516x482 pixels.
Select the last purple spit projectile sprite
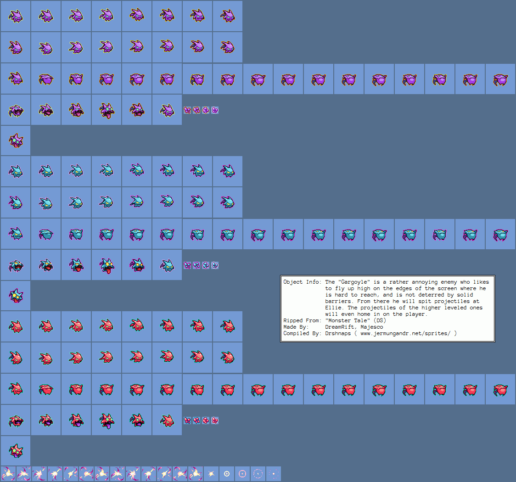[215, 110]
